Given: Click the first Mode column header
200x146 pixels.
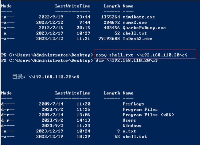Looking at the screenshot, I should pos(6,6).
